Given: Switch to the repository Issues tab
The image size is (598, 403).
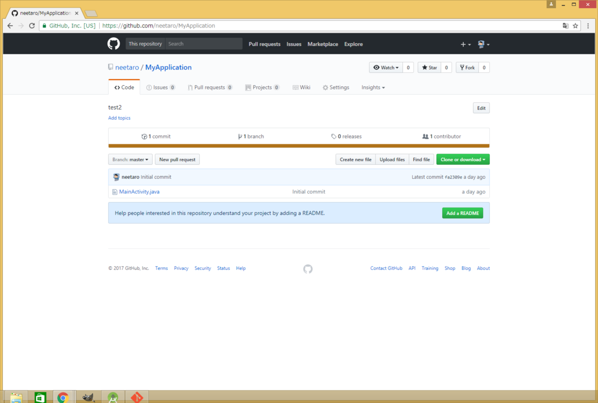Looking at the screenshot, I should [161, 87].
